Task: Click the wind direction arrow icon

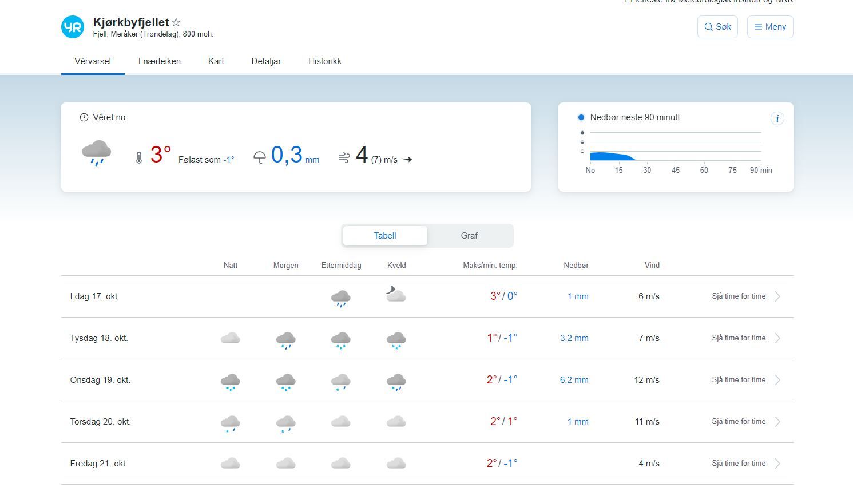Action: tap(407, 159)
